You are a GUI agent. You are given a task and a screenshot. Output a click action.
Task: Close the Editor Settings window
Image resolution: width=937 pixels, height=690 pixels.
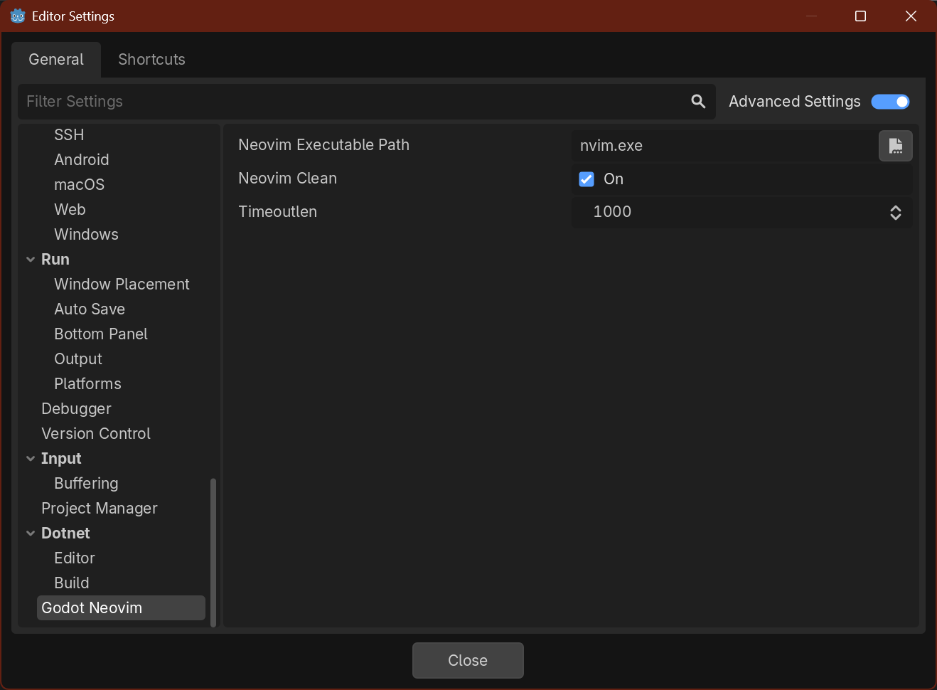[x=911, y=16]
